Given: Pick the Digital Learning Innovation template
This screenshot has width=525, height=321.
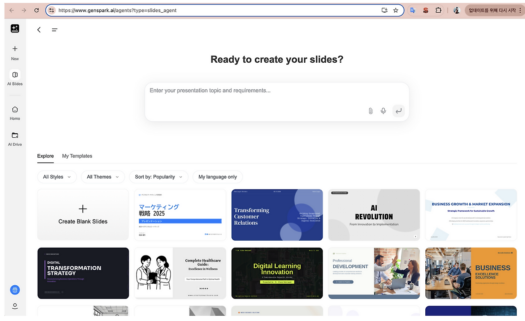Looking at the screenshot, I should (277, 273).
